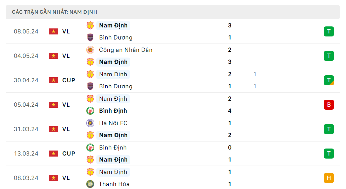346x189 pixels.
Task: Click the green T result badge for 08.05.24 match
Action: click(x=329, y=31)
